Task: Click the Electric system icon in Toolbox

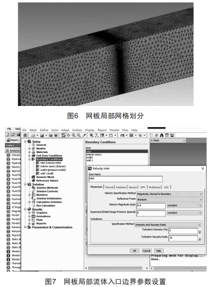Action: (x=8, y=167)
